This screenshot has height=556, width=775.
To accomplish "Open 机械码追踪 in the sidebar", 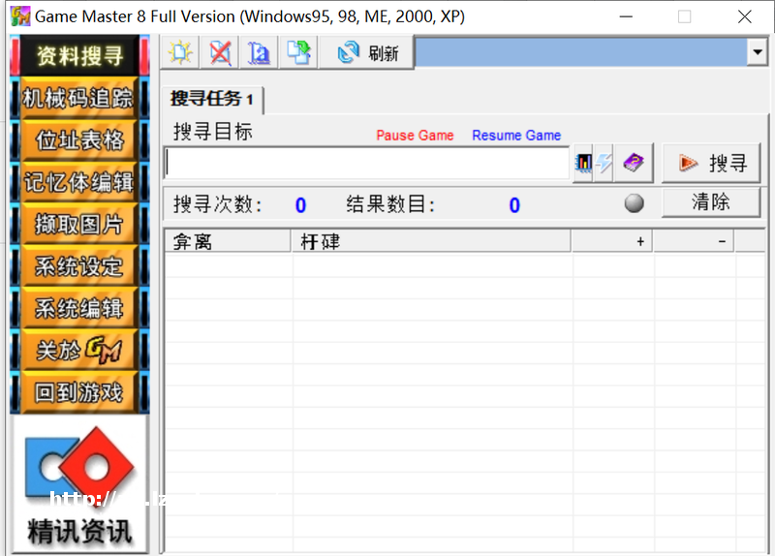I will [79, 98].
